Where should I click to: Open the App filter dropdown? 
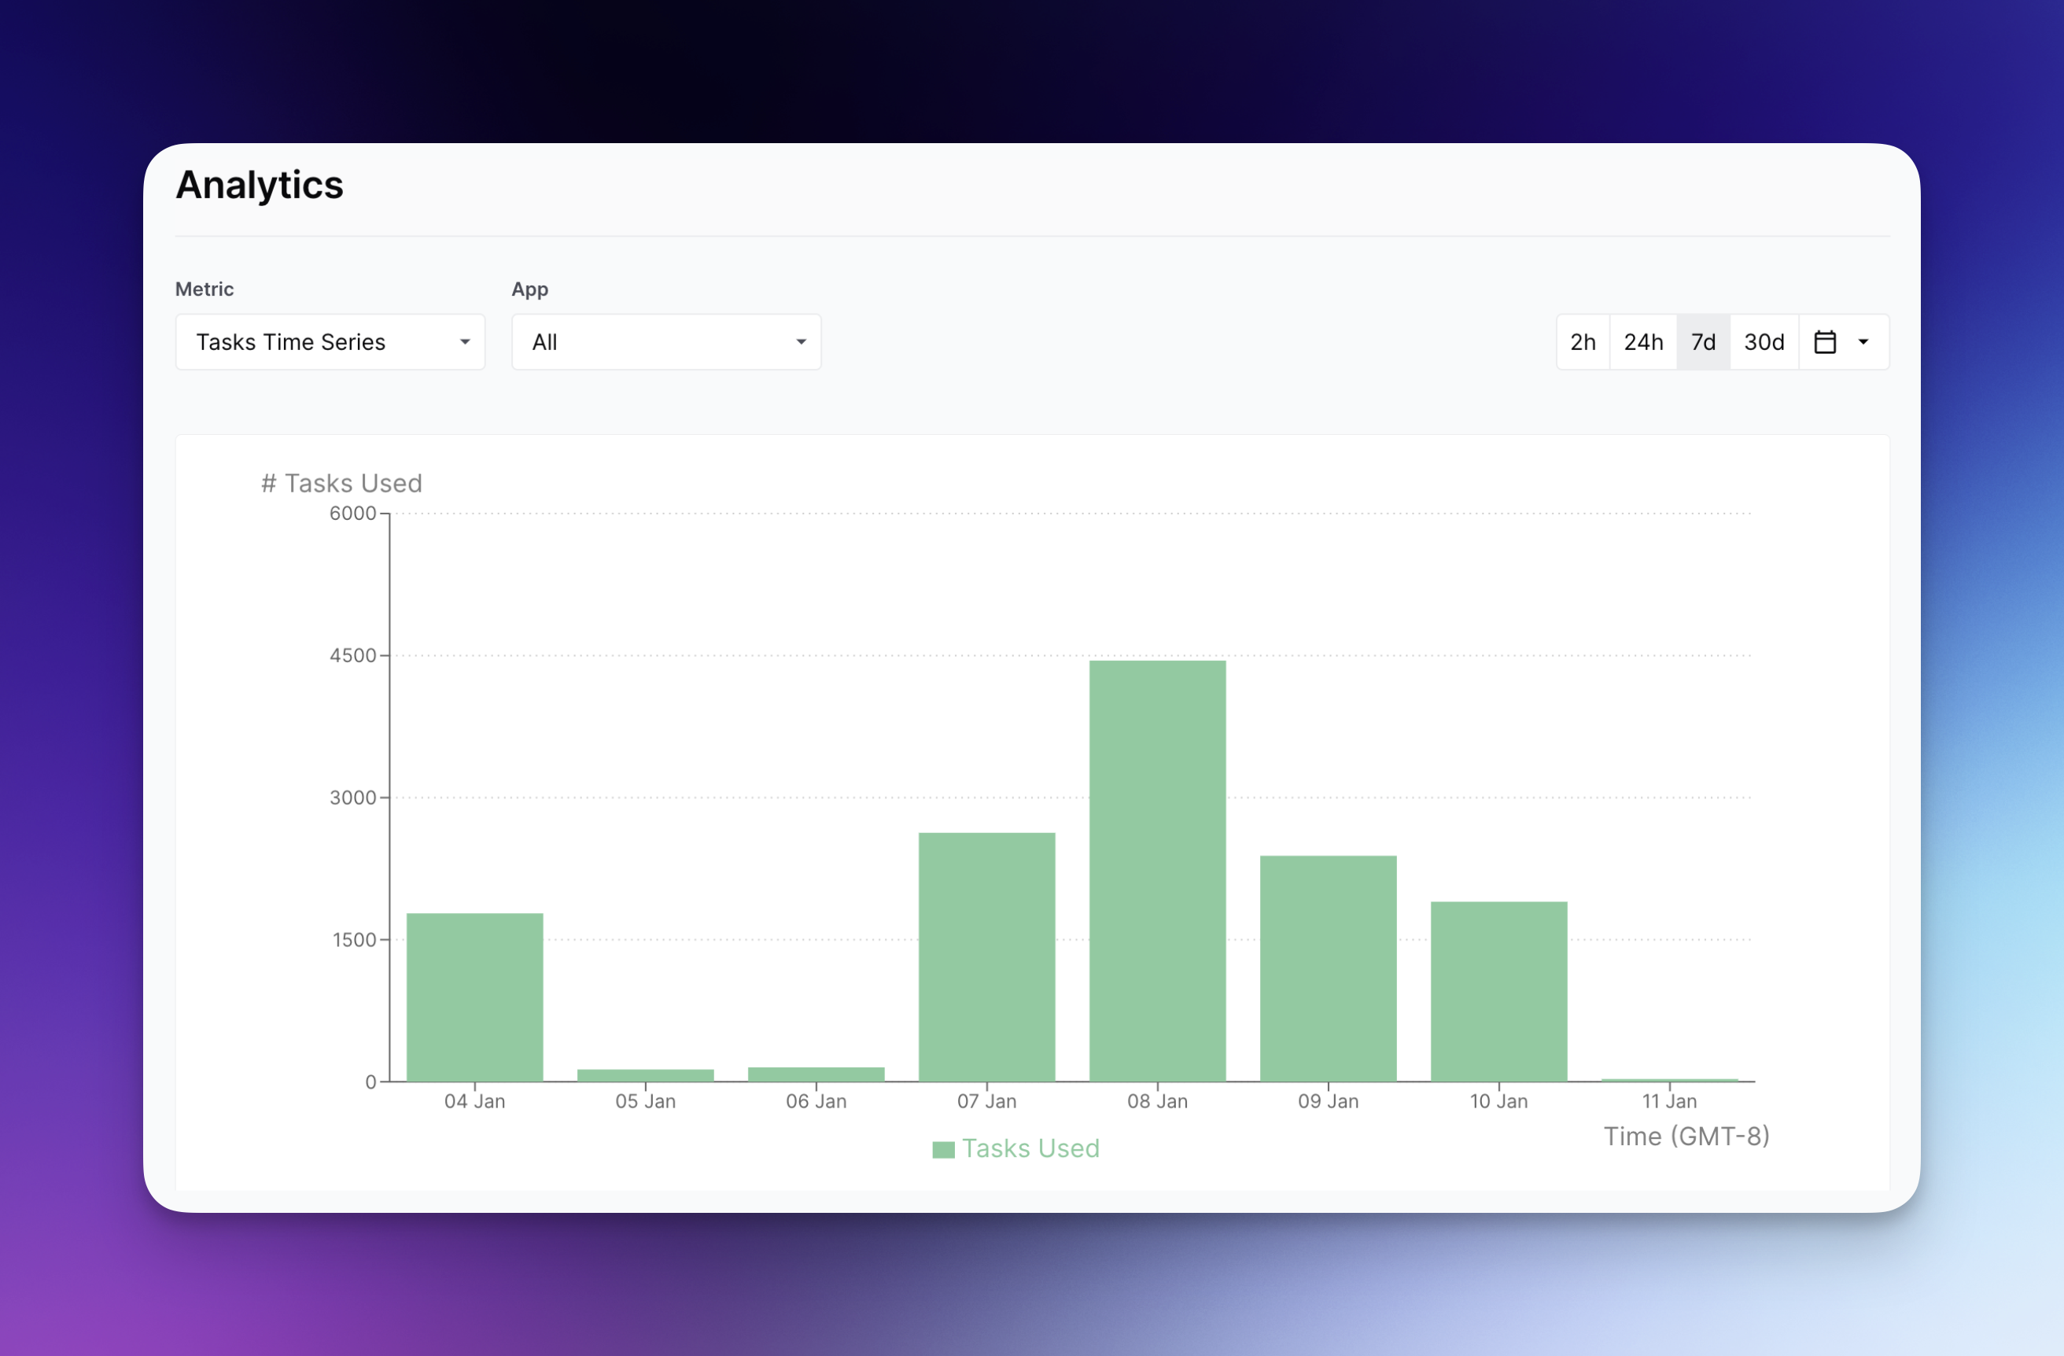click(665, 341)
